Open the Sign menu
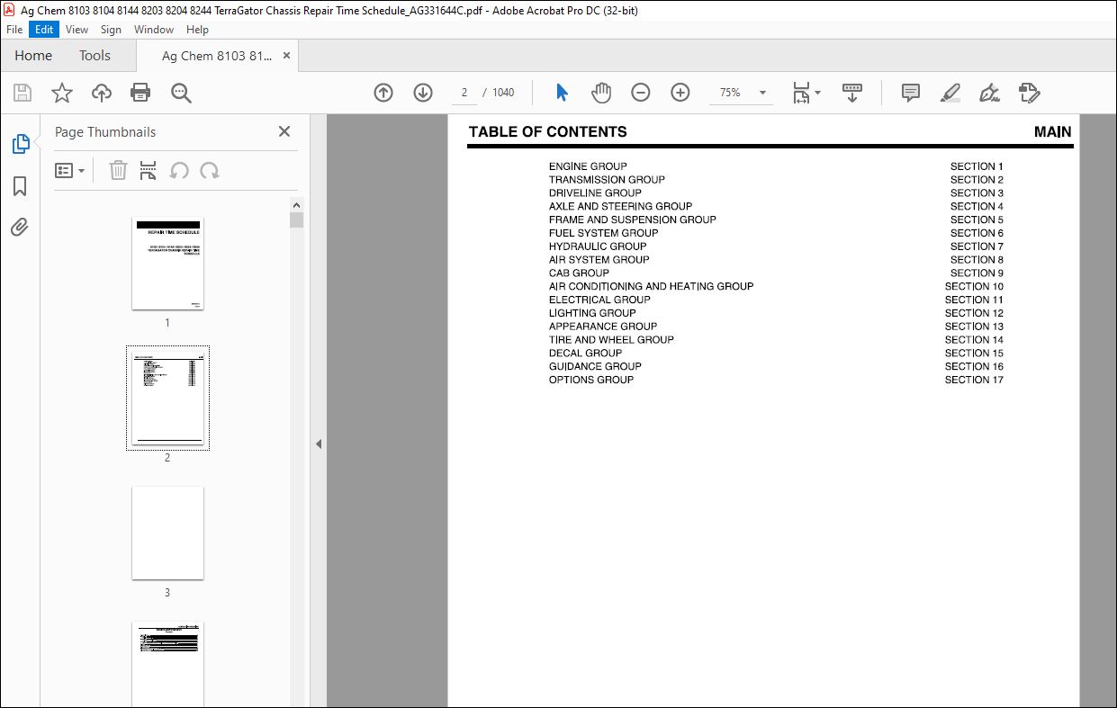1117x708 pixels. [x=111, y=30]
